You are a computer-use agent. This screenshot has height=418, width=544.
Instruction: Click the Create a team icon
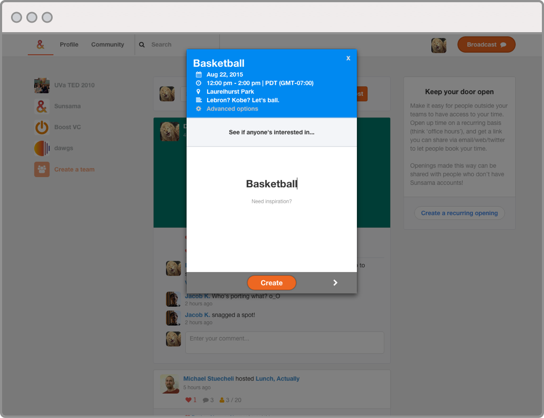42,169
